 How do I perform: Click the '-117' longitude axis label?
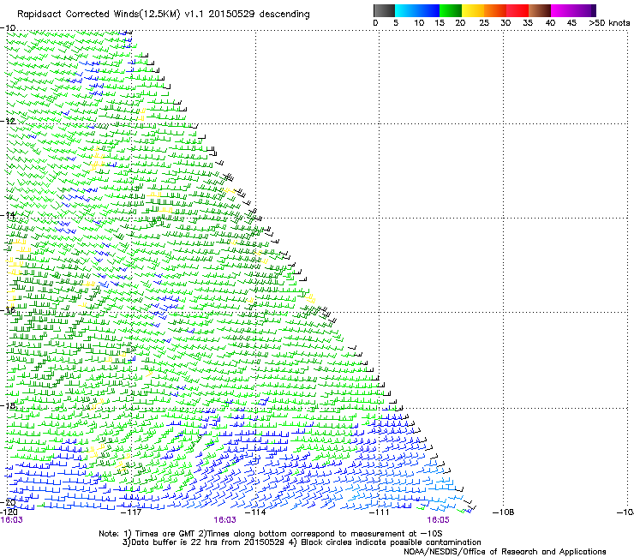[131, 512]
